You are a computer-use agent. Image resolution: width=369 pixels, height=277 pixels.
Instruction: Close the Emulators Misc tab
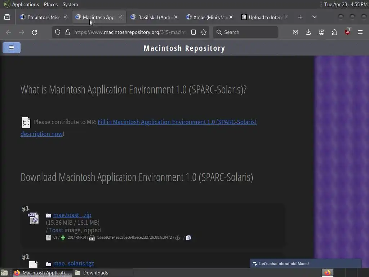click(x=65, y=17)
